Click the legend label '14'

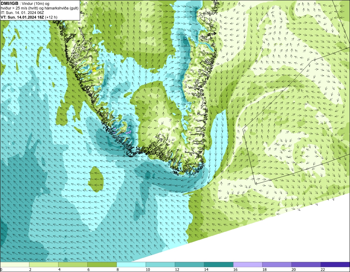(206, 270)
